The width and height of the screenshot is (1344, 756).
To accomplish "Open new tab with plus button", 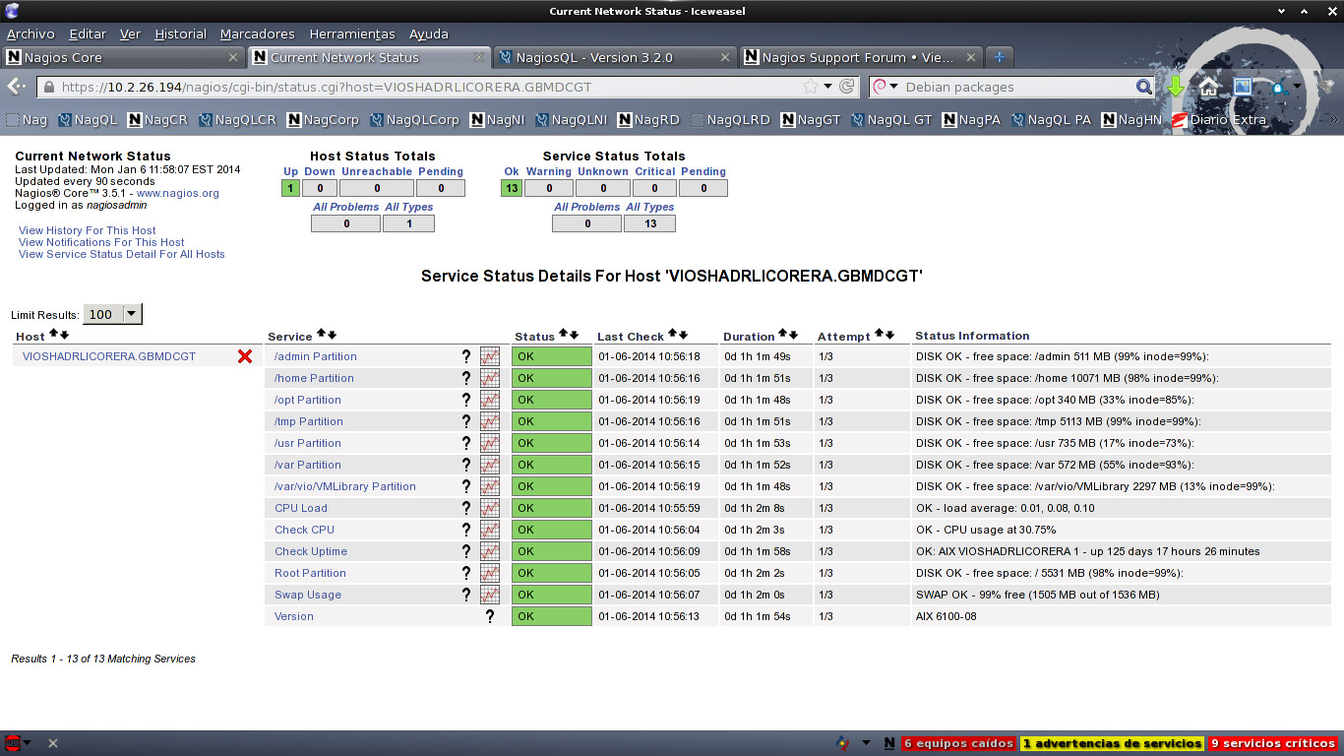I will click(999, 57).
